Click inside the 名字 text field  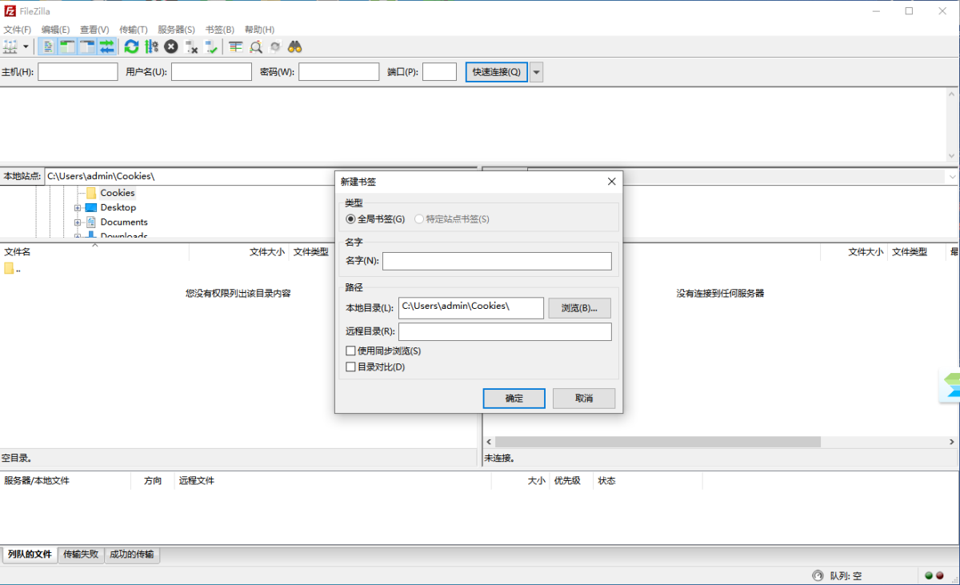(496, 260)
